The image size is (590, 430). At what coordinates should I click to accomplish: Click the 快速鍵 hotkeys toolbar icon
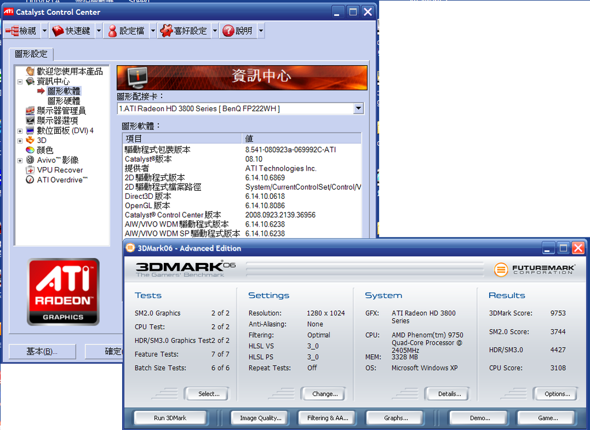point(58,31)
